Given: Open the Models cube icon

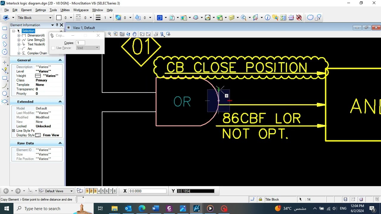Looking at the screenshot, I should click(x=160, y=18).
